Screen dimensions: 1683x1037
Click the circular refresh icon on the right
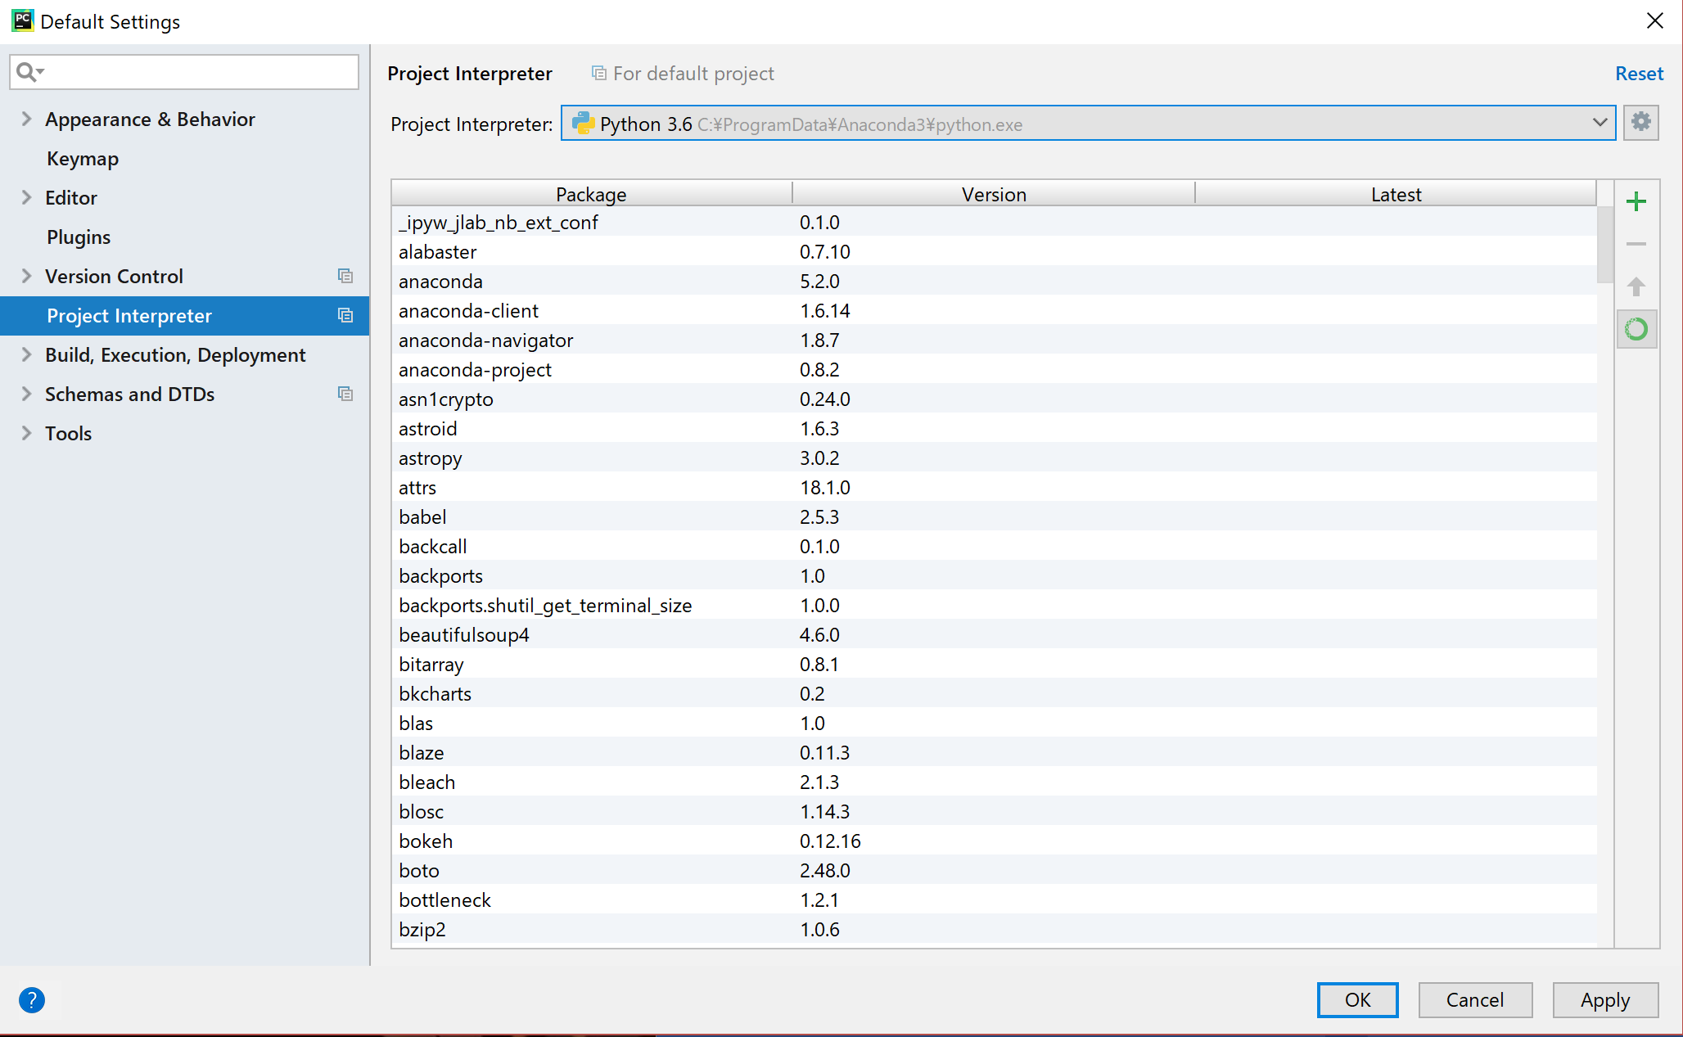(x=1636, y=329)
